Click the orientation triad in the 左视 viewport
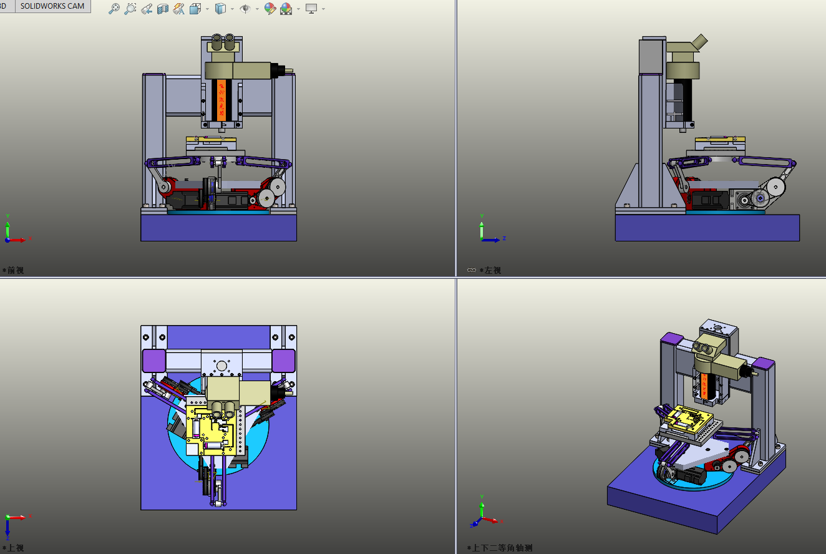 (x=492, y=228)
